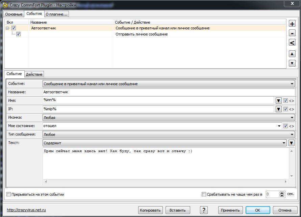
Task: Move event up with up arrow
Action: click(292, 54)
